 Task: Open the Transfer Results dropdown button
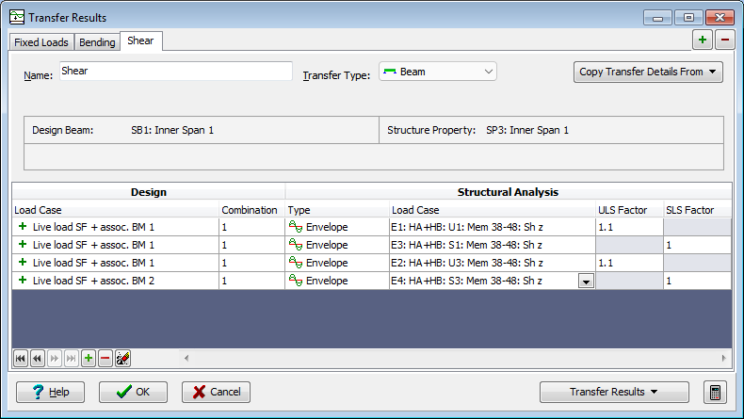(x=614, y=392)
